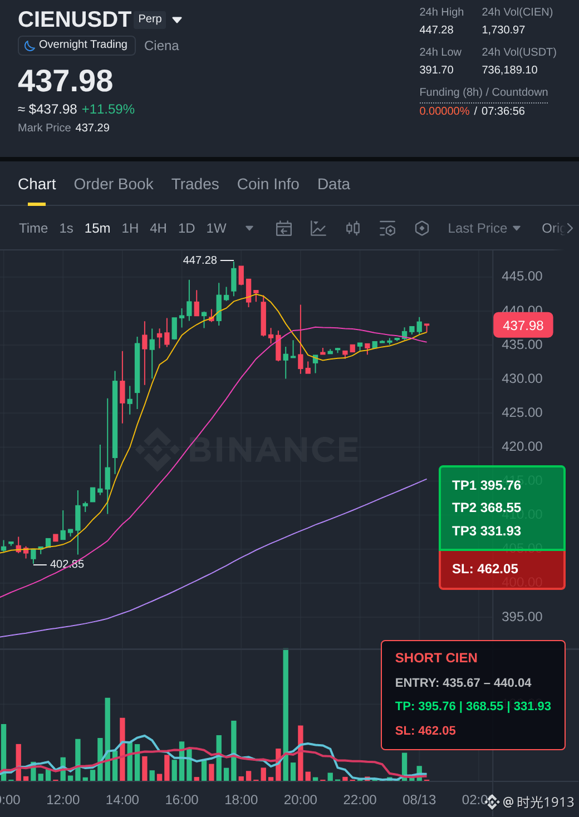The image size is (579, 817).
Task: Click the 24h Low value 391.70
Action: (436, 70)
